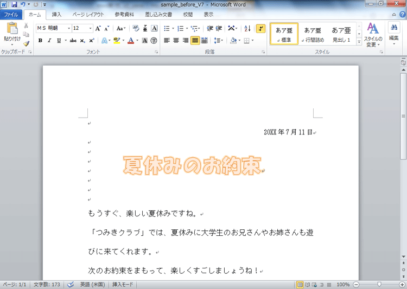407x289 pixels.
Task: Toggle underline formatting
Action: pos(59,41)
